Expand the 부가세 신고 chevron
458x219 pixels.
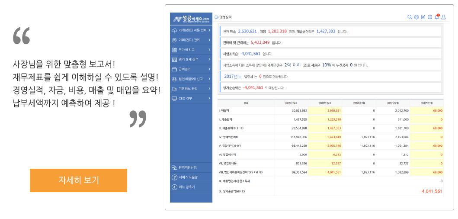click(209, 49)
